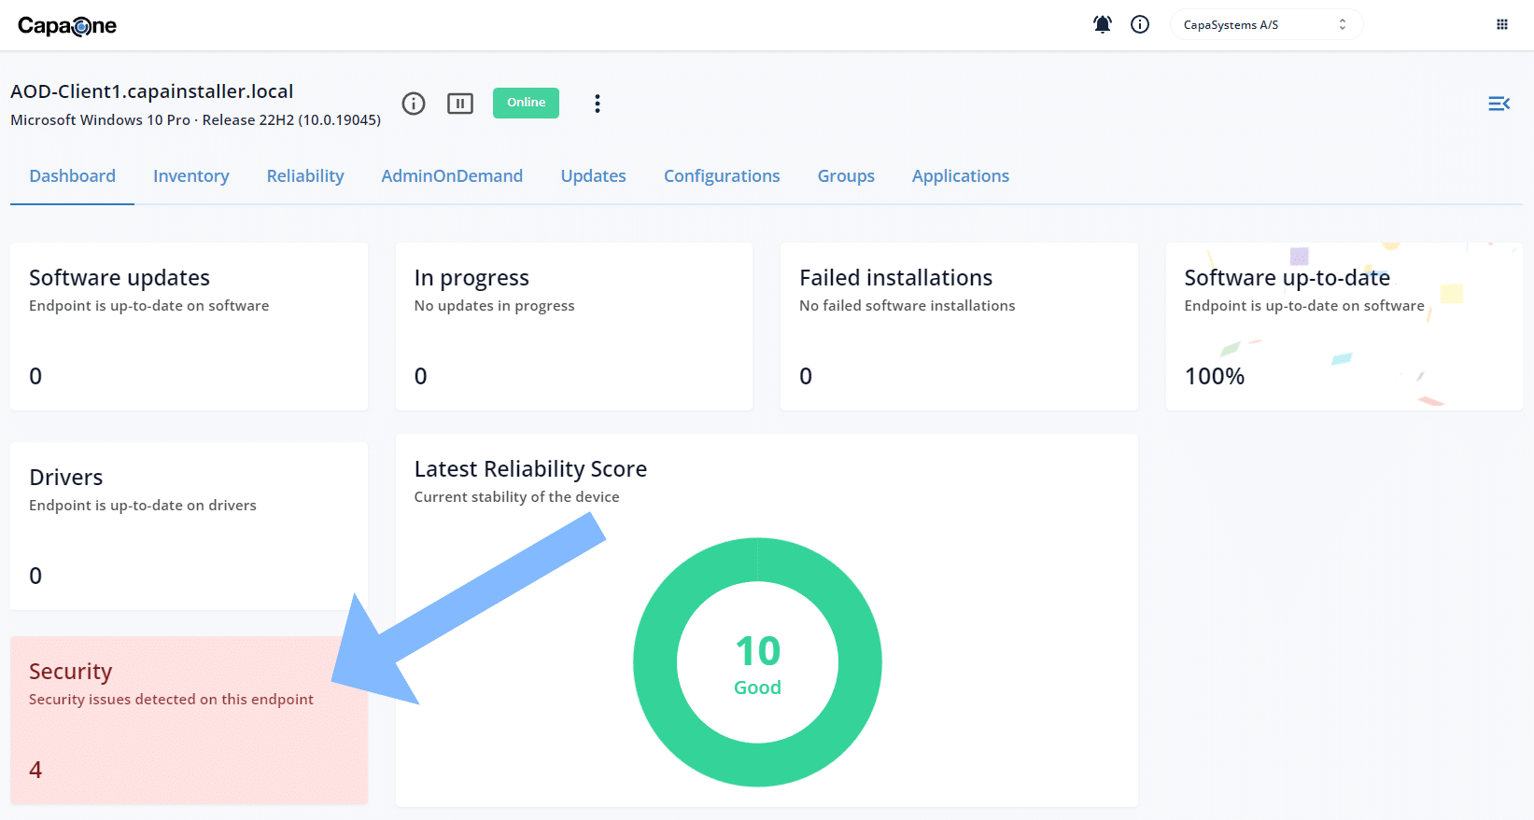1534x820 pixels.
Task: Open the apps grid menu
Action: (1502, 24)
